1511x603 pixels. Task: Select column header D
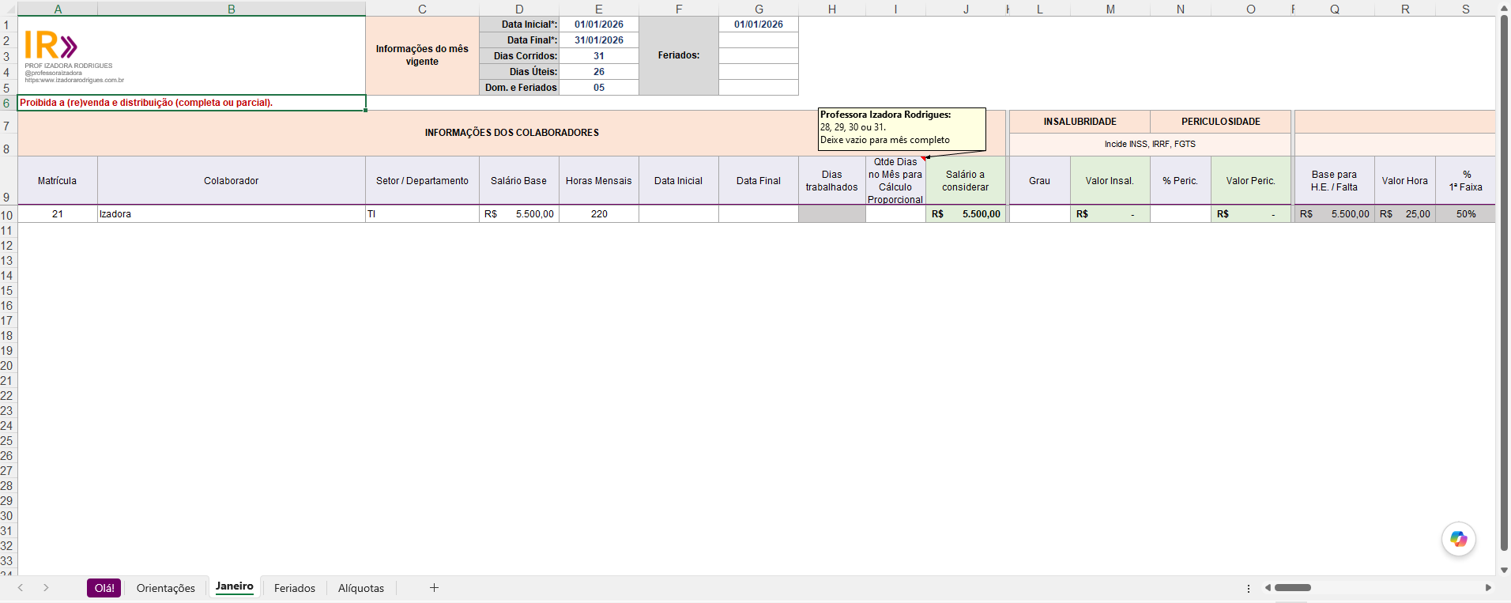(519, 9)
